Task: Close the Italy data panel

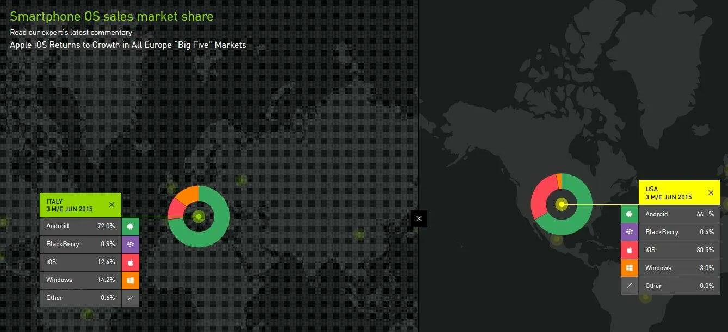Action: click(x=112, y=205)
